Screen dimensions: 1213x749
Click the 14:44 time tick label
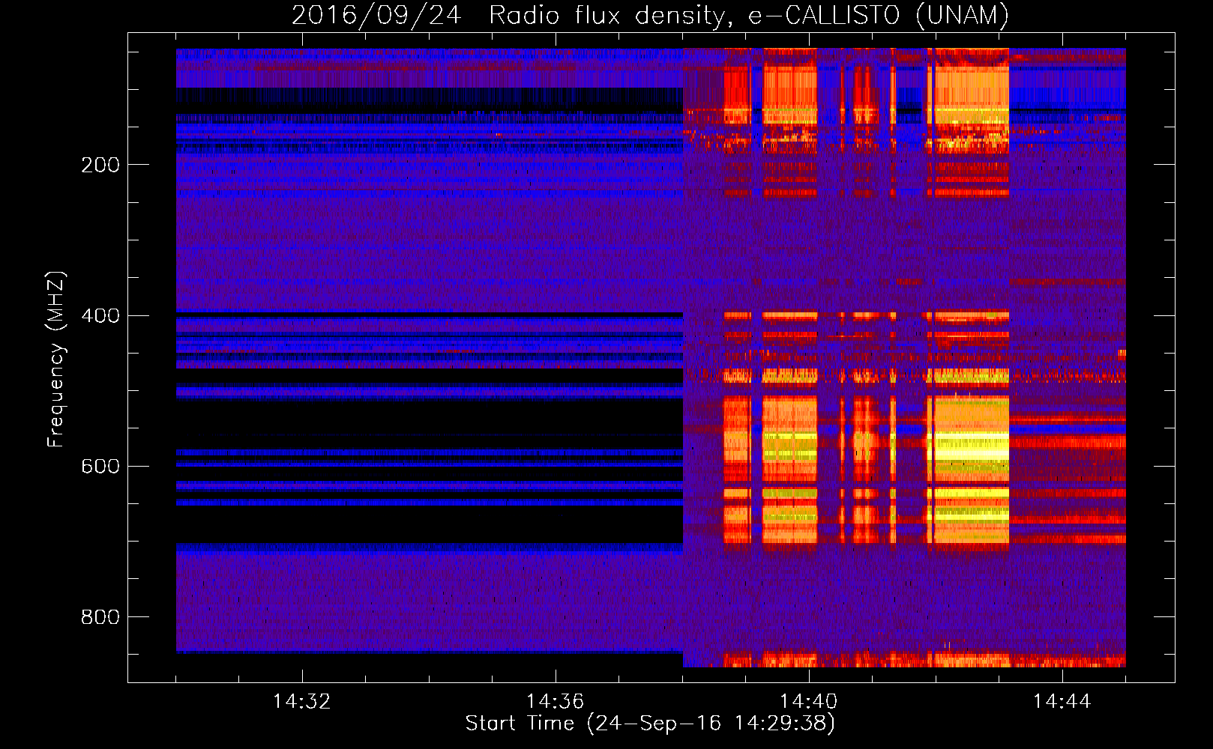click(x=1062, y=701)
